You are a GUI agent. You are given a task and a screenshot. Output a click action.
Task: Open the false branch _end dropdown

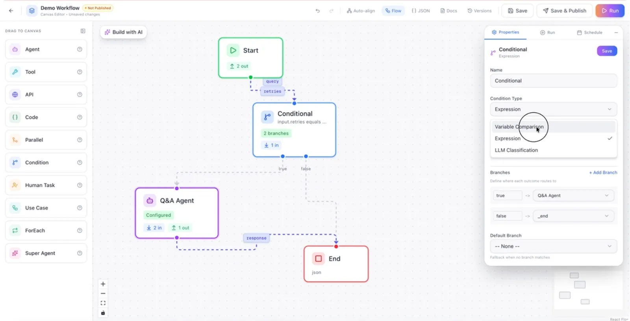(573, 216)
